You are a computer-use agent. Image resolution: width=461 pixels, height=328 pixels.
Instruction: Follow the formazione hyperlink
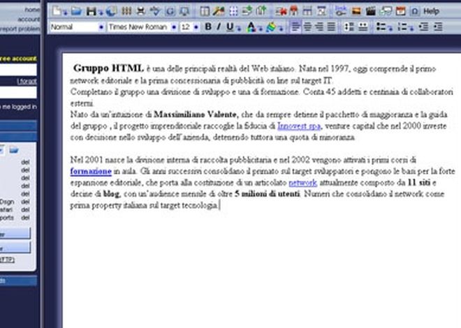[x=91, y=171]
